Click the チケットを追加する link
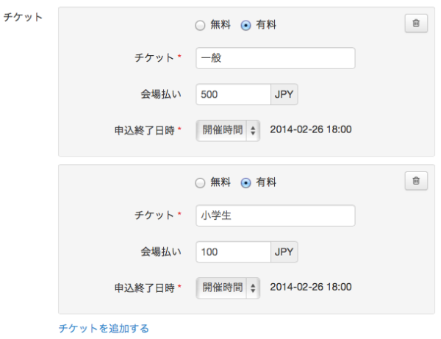This screenshot has height=339, width=441. pyautogui.click(x=104, y=329)
